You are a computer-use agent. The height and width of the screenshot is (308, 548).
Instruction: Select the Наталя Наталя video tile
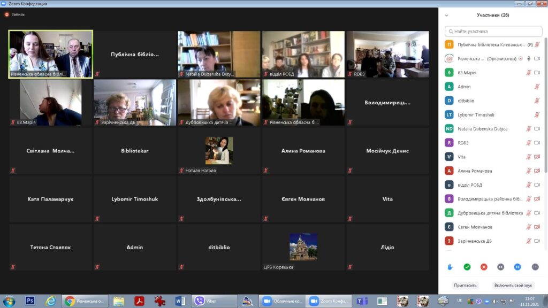pyautogui.click(x=219, y=151)
